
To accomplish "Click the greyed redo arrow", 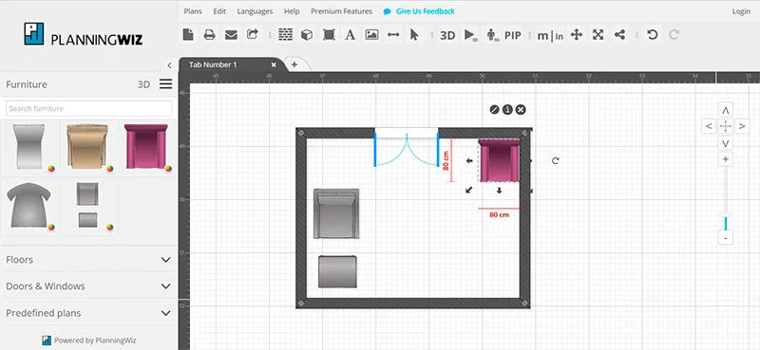I will [x=674, y=35].
